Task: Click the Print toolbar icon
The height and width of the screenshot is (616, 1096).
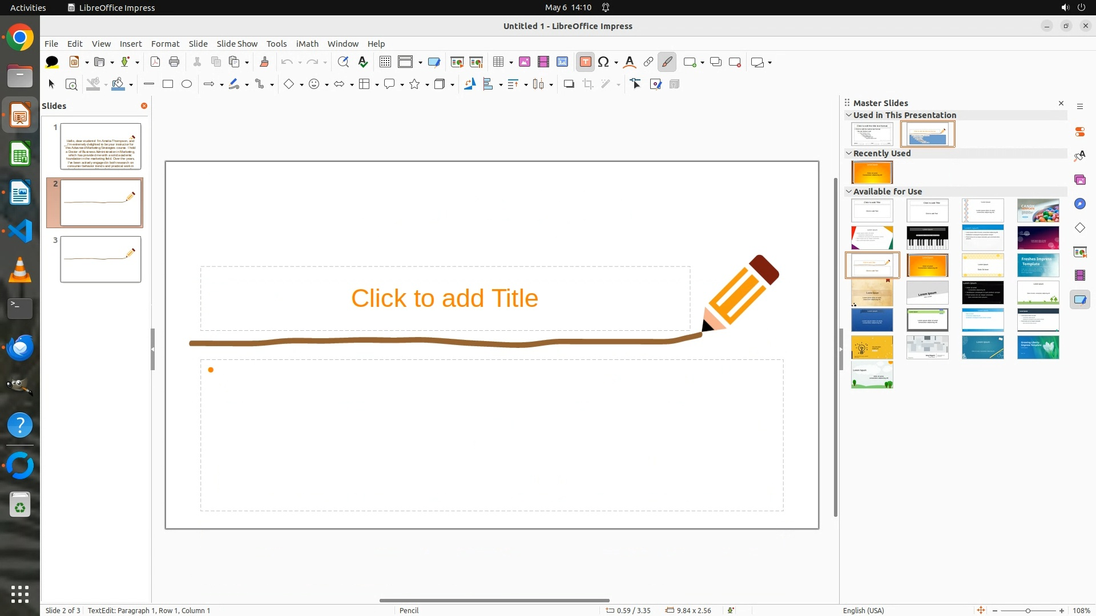Action: [174, 62]
